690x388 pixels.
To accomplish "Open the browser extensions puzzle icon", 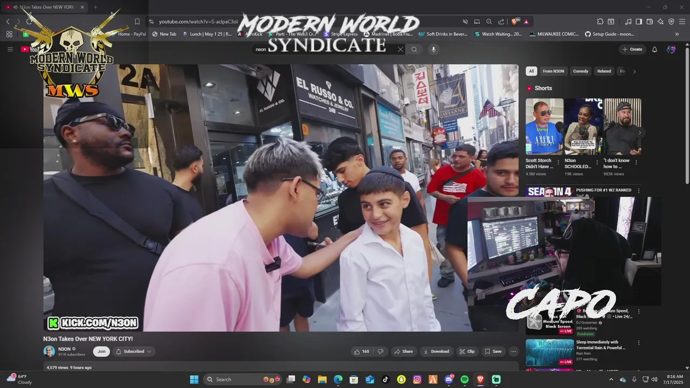I will point(600,22).
